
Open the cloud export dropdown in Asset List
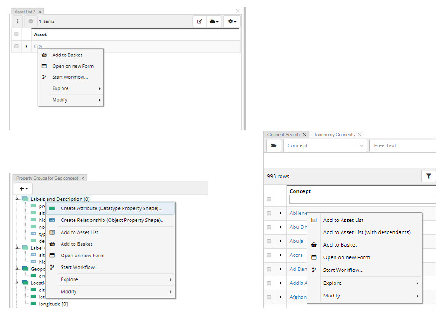pyautogui.click(x=214, y=21)
